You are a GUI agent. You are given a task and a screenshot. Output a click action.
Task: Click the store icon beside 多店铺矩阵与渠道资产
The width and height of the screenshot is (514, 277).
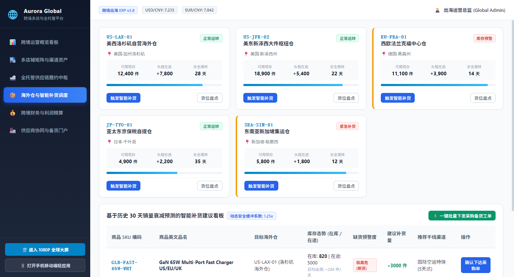click(x=13, y=60)
